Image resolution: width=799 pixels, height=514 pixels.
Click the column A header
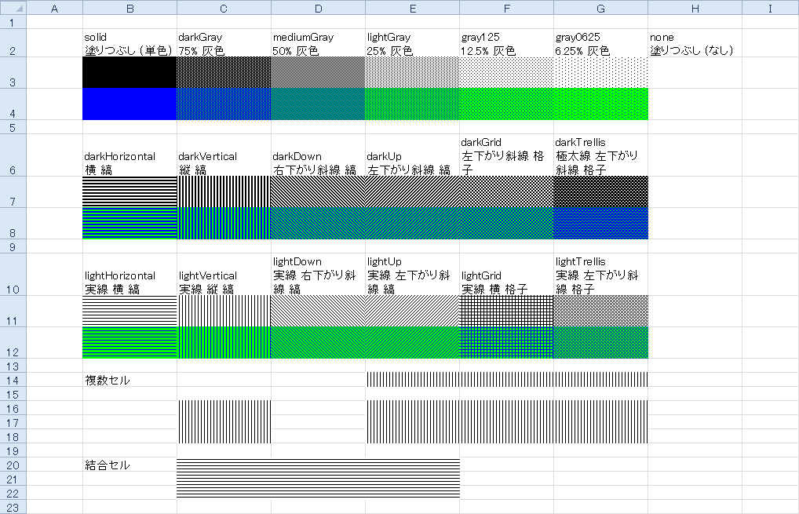click(55, 8)
